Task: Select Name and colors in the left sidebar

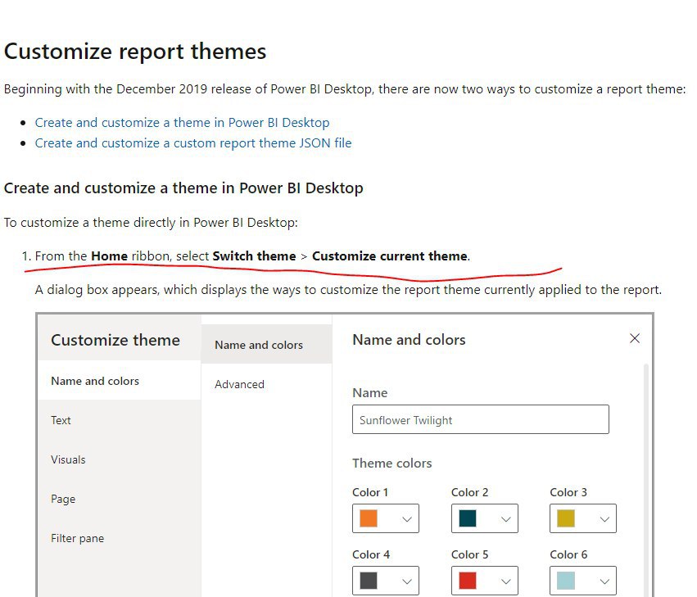Action: (x=119, y=381)
